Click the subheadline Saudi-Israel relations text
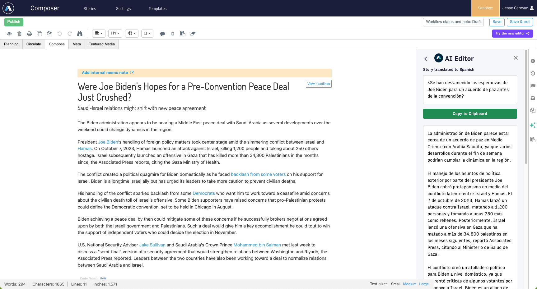This screenshot has width=537, height=289. [x=142, y=108]
